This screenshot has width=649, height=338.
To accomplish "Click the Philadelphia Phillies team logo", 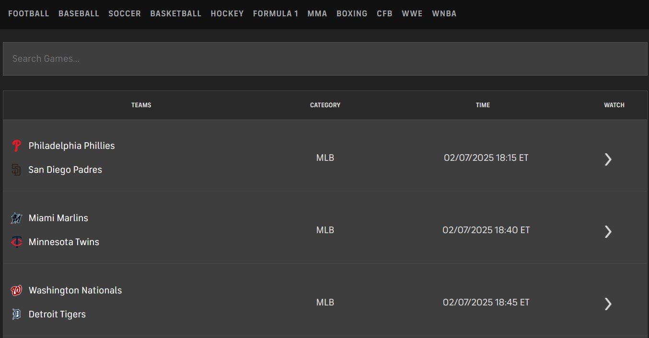I will pos(16,146).
